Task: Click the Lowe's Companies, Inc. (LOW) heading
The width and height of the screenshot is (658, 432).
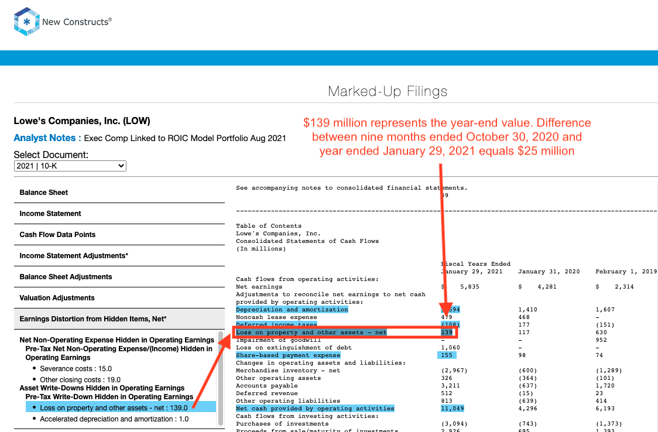Action: pos(82,121)
